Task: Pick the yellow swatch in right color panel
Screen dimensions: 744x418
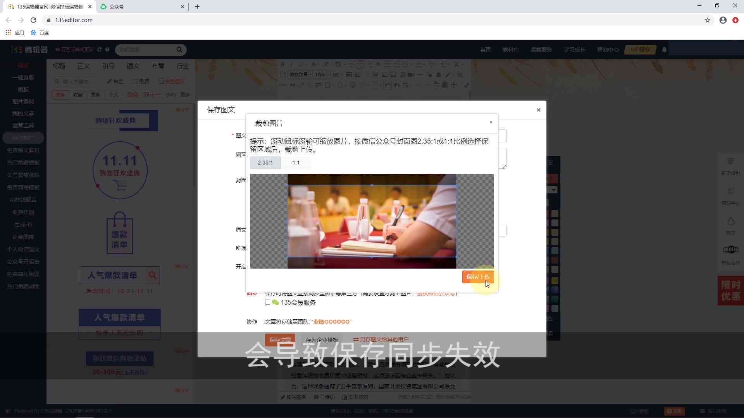Action: click(555, 280)
